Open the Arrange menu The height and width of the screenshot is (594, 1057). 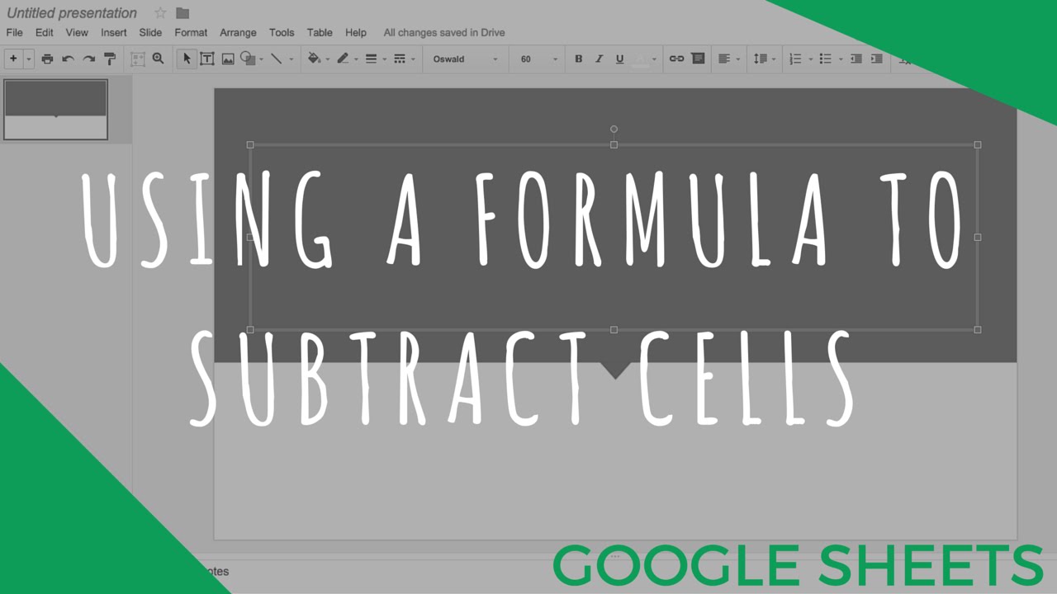pyautogui.click(x=238, y=32)
